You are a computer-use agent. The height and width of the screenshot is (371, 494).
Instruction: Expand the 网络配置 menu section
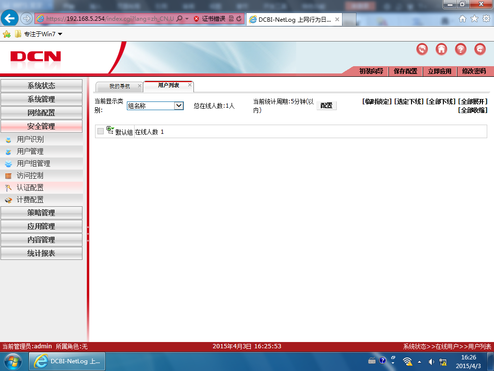(x=41, y=113)
